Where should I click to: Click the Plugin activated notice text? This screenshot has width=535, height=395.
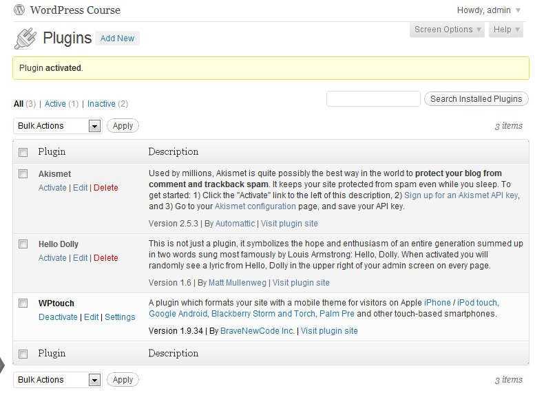point(51,68)
